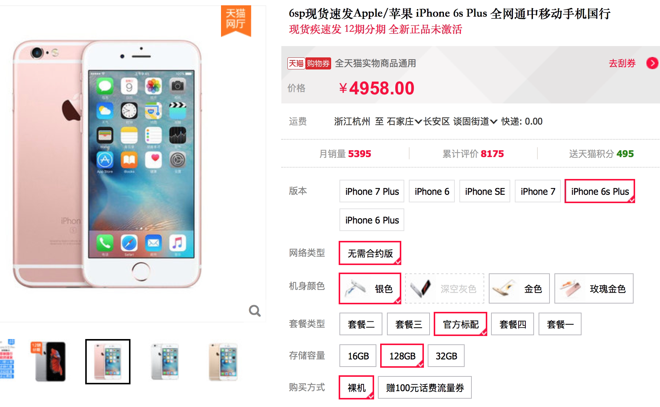The height and width of the screenshot is (407, 660).
Task: Open 累计评价 8175 reviews tab
Action: 473,154
